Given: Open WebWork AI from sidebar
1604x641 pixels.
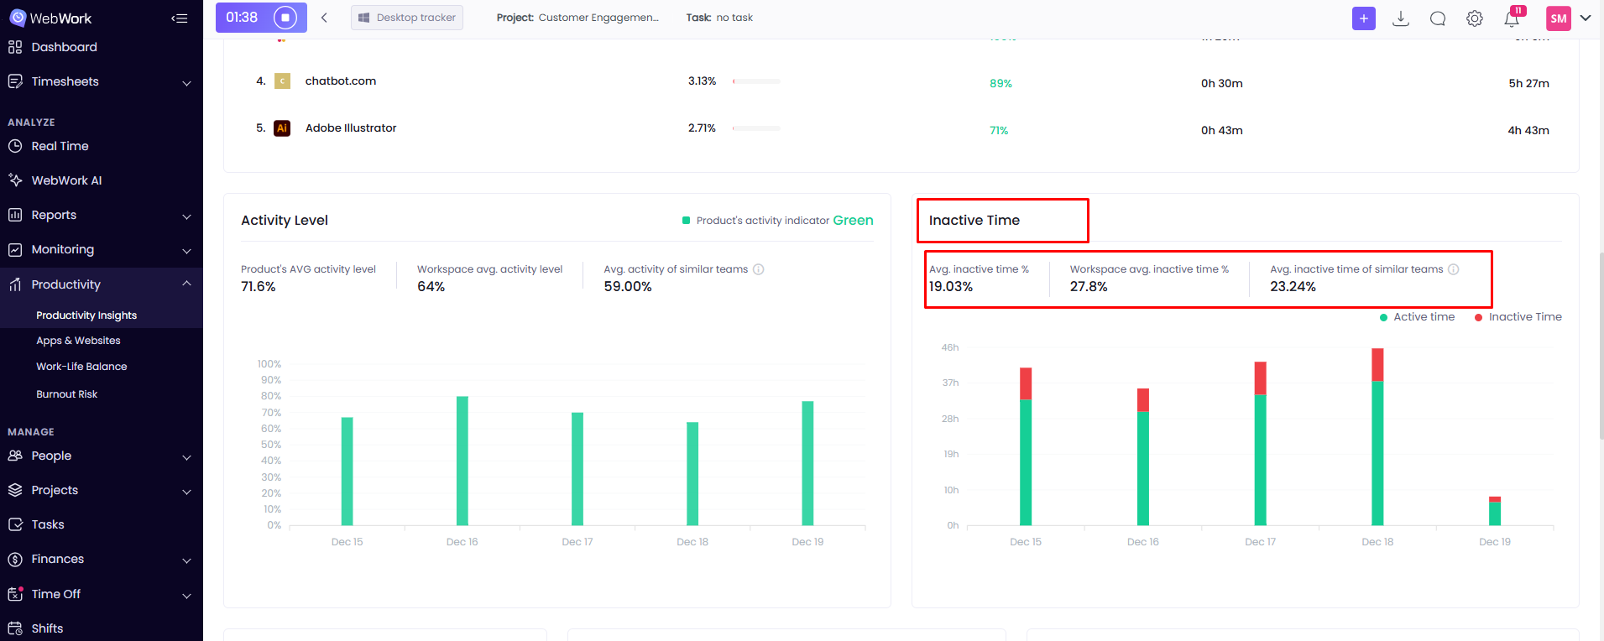Looking at the screenshot, I should [66, 180].
